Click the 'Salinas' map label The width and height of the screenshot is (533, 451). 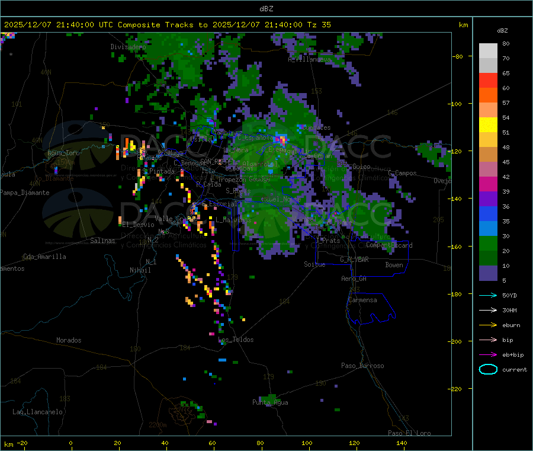(x=102, y=241)
